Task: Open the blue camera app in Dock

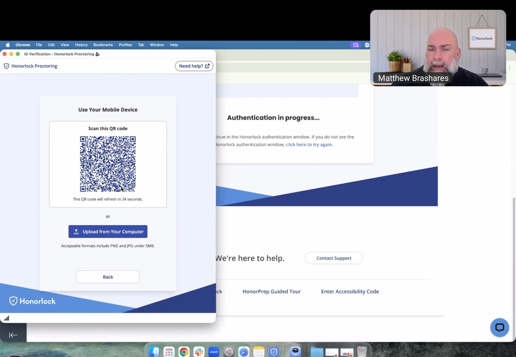Action: (x=295, y=352)
